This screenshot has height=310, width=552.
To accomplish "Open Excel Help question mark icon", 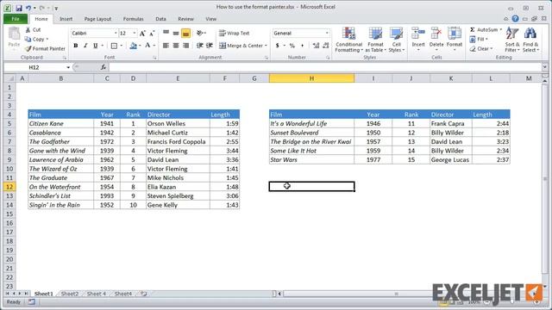I will point(515,19).
